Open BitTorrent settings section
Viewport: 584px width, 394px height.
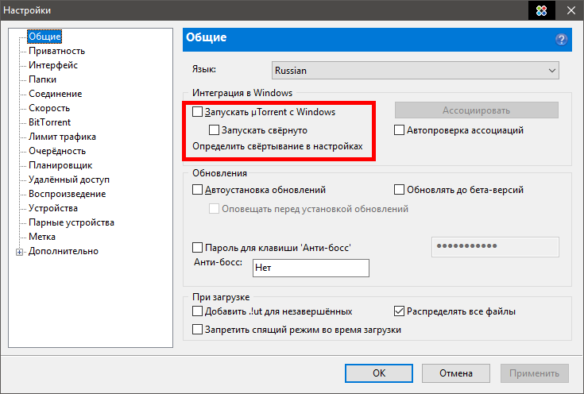49,122
